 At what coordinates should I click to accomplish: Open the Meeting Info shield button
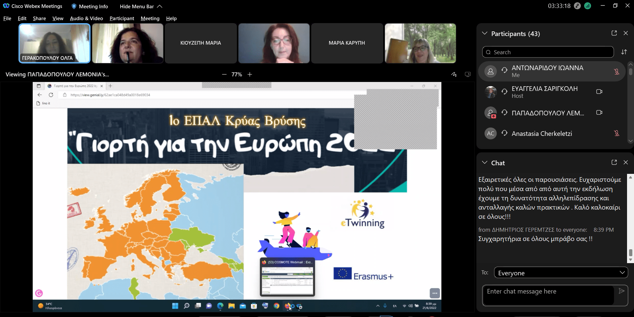pos(90,6)
